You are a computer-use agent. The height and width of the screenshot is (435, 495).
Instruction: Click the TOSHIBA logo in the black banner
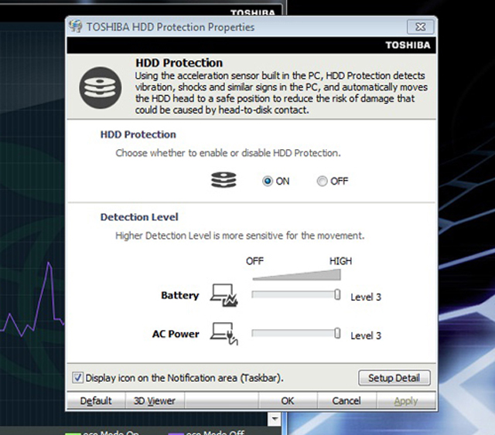click(408, 45)
